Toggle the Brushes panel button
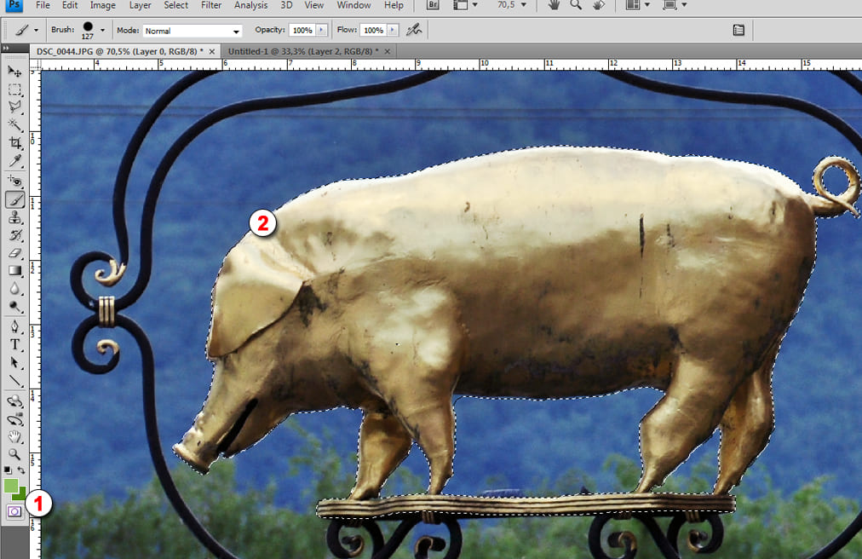 pyautogui.click(x=738, y=30)
